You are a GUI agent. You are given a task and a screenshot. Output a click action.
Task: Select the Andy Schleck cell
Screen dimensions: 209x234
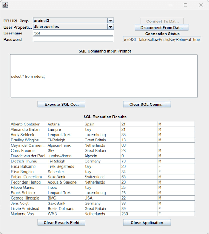pyautogui.click(x=29, y=135)
